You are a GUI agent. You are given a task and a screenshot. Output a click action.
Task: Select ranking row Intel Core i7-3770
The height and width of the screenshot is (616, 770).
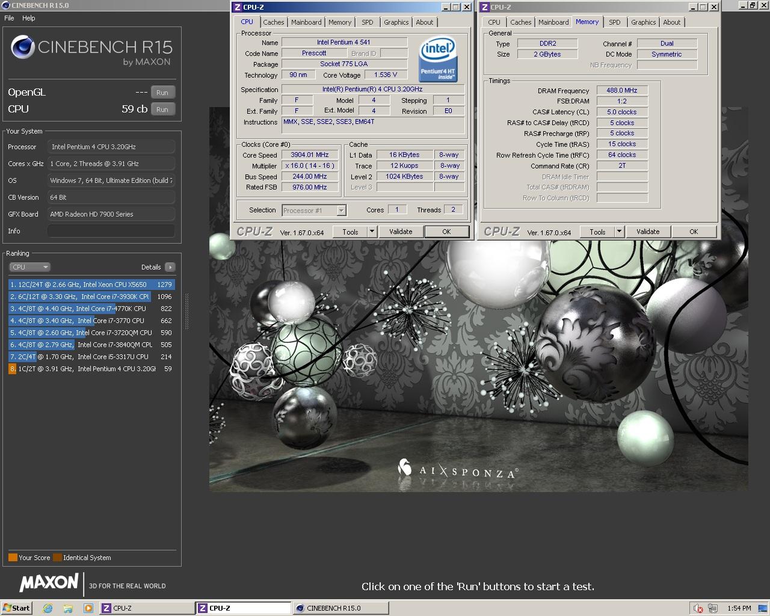point(91,321)
